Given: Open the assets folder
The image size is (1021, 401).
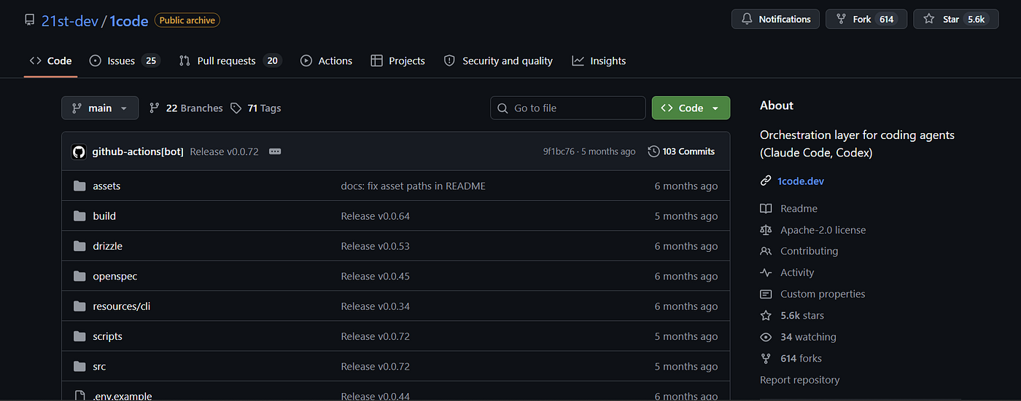Looking at the screenshot, I should point(106,186).
